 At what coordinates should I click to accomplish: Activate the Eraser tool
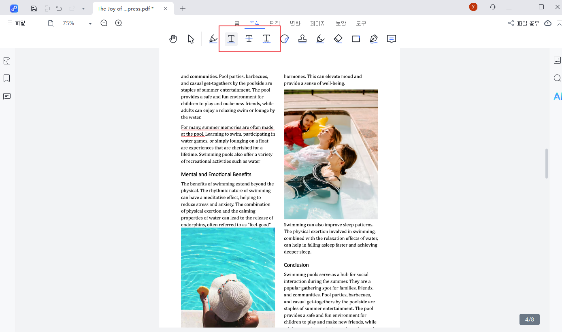pos(338,39)
